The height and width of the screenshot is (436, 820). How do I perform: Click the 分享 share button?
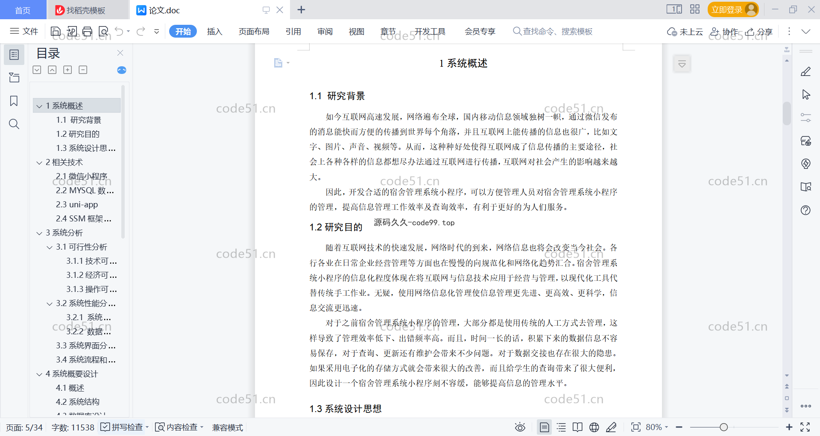click(x=759, y=32)
